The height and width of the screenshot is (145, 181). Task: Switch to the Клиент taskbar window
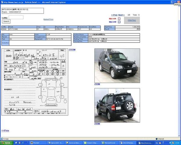point(92,143)
